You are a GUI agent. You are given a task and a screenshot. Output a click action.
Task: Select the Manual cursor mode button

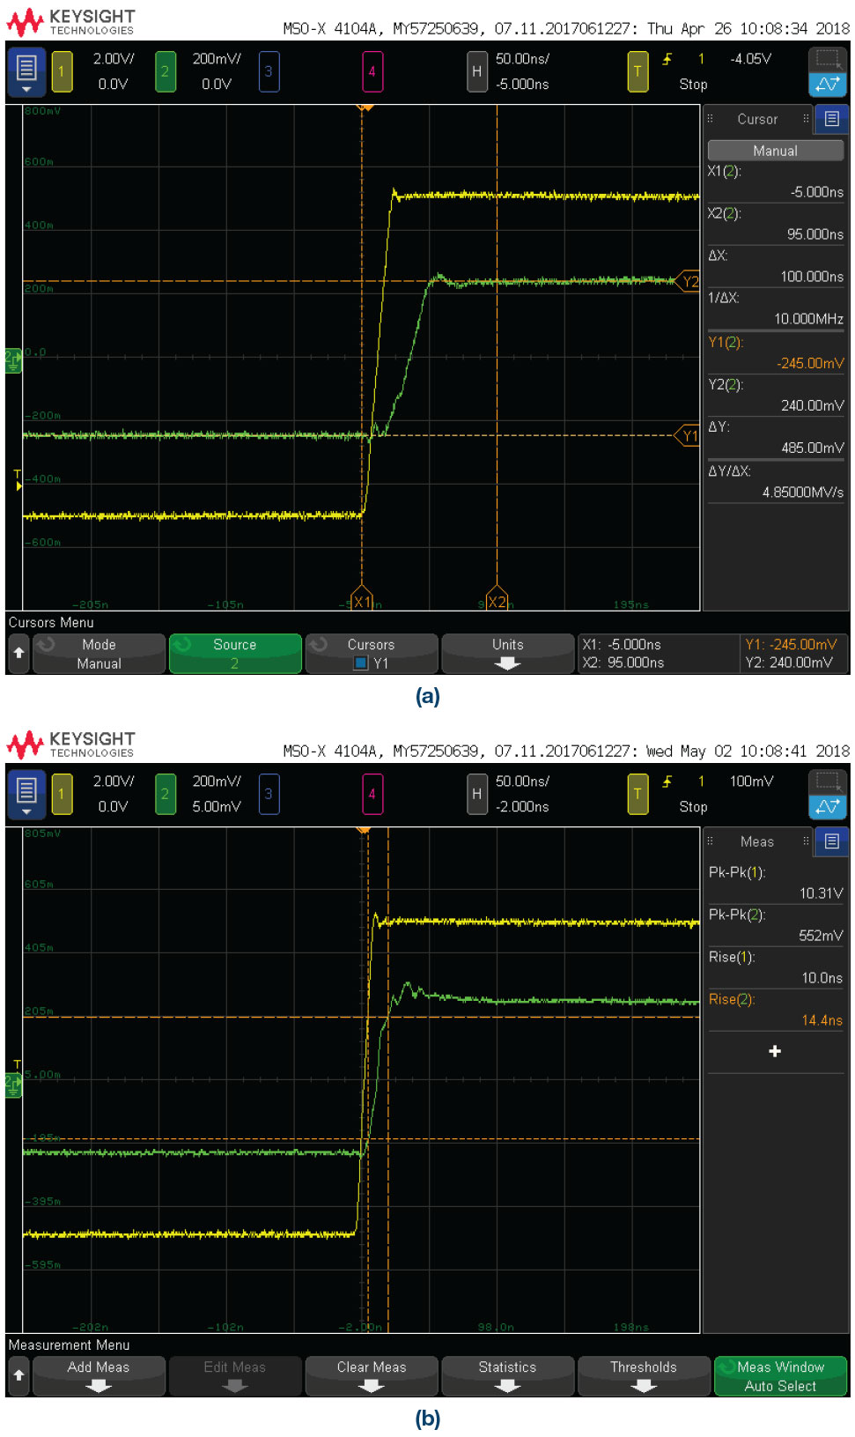pyautogui.click(x=775, y=151)
